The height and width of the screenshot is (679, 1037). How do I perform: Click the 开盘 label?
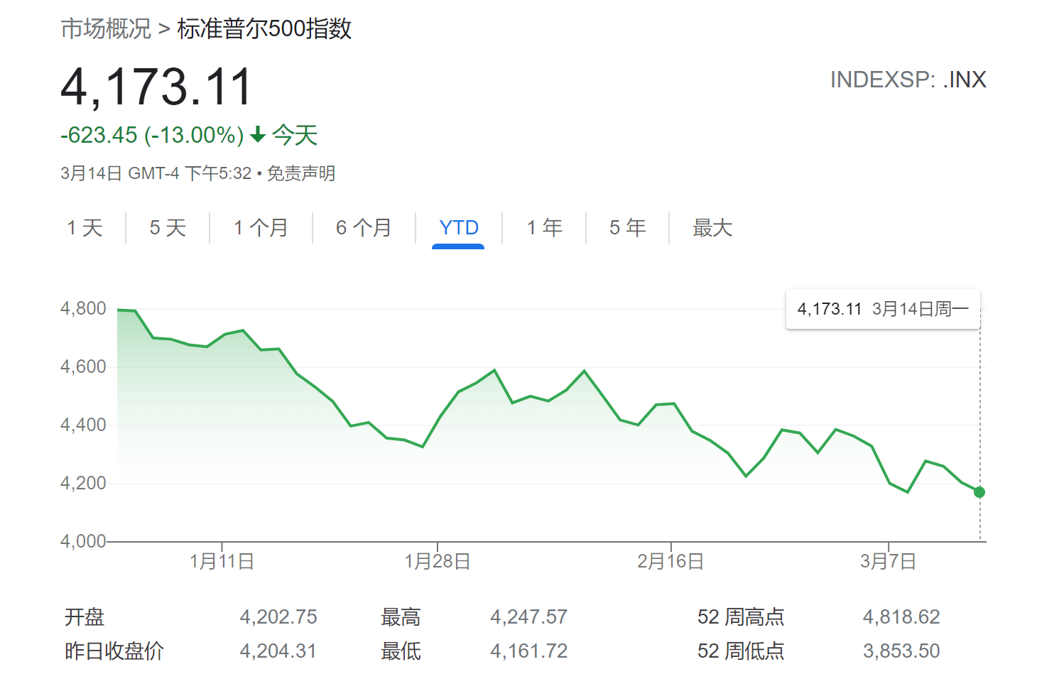tap(85, 617)
